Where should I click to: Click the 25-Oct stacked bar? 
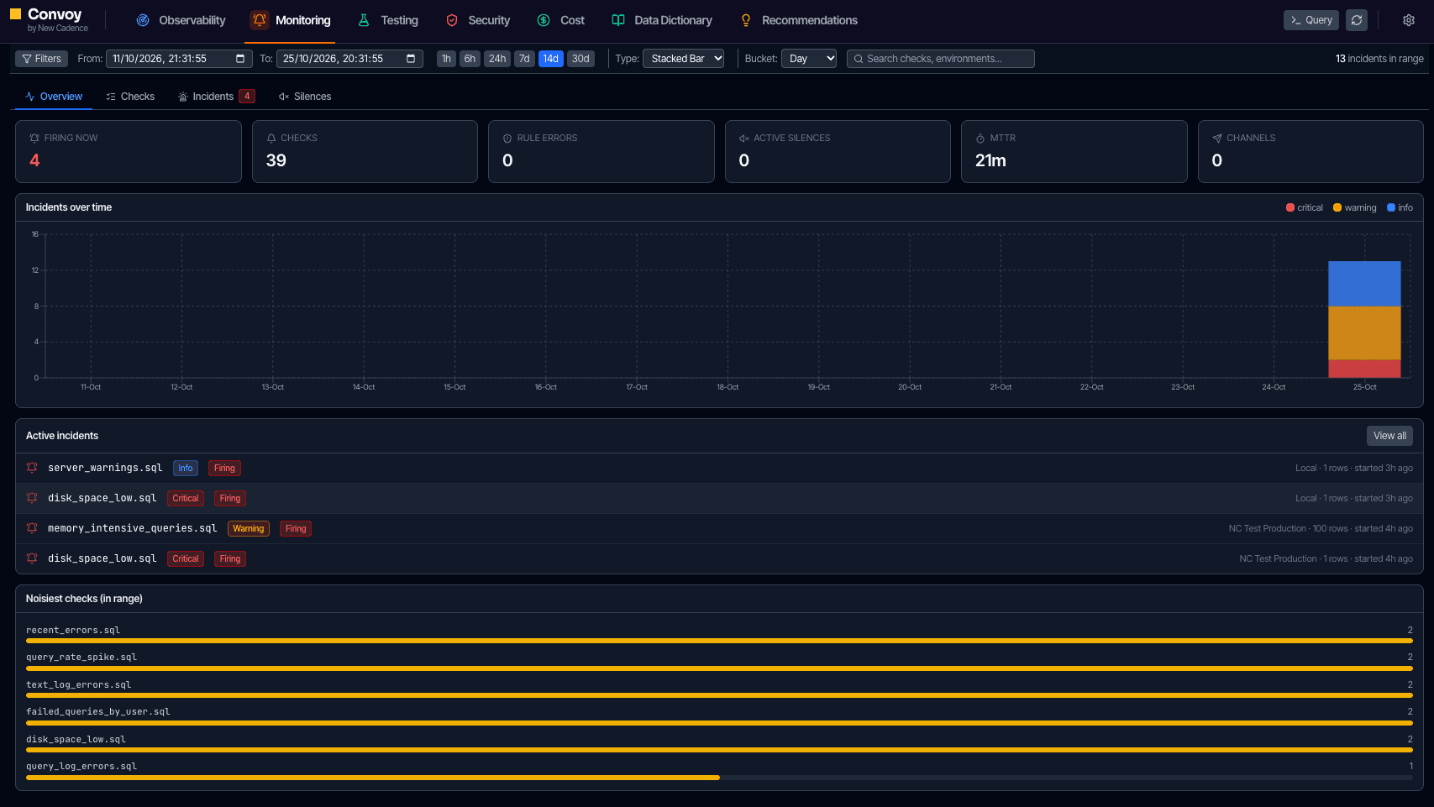point(1364,319)
